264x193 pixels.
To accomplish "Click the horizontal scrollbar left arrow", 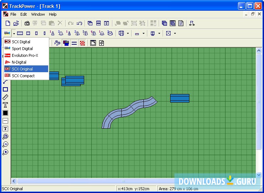I will [14, 181].
